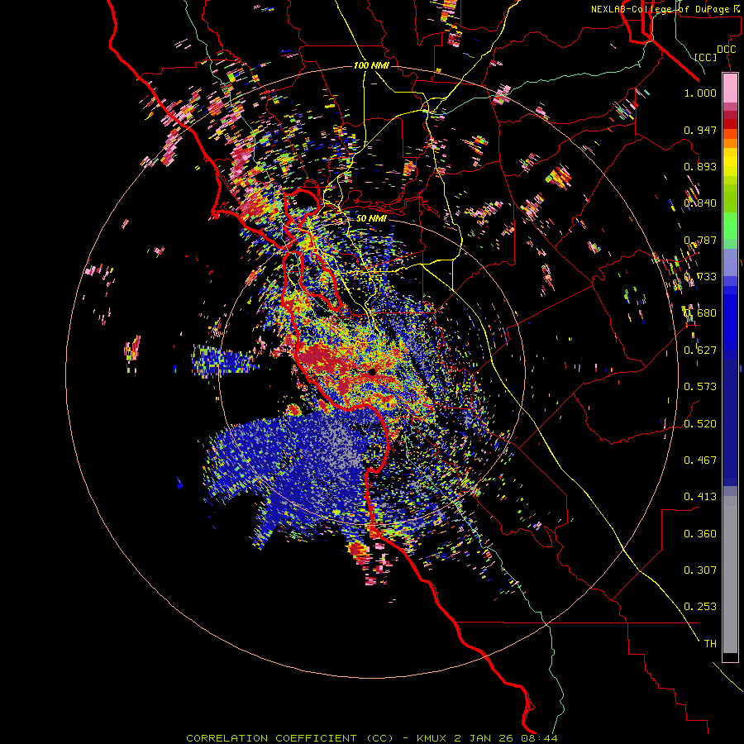Click the 0.627 scale value
This screenshot has width=744, height=744.
coord(700,351)
